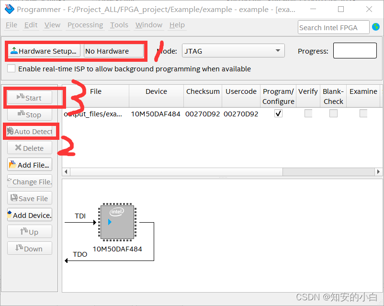Open the Edit menu
The image size is (384, 306).
[x=31, y=25]
